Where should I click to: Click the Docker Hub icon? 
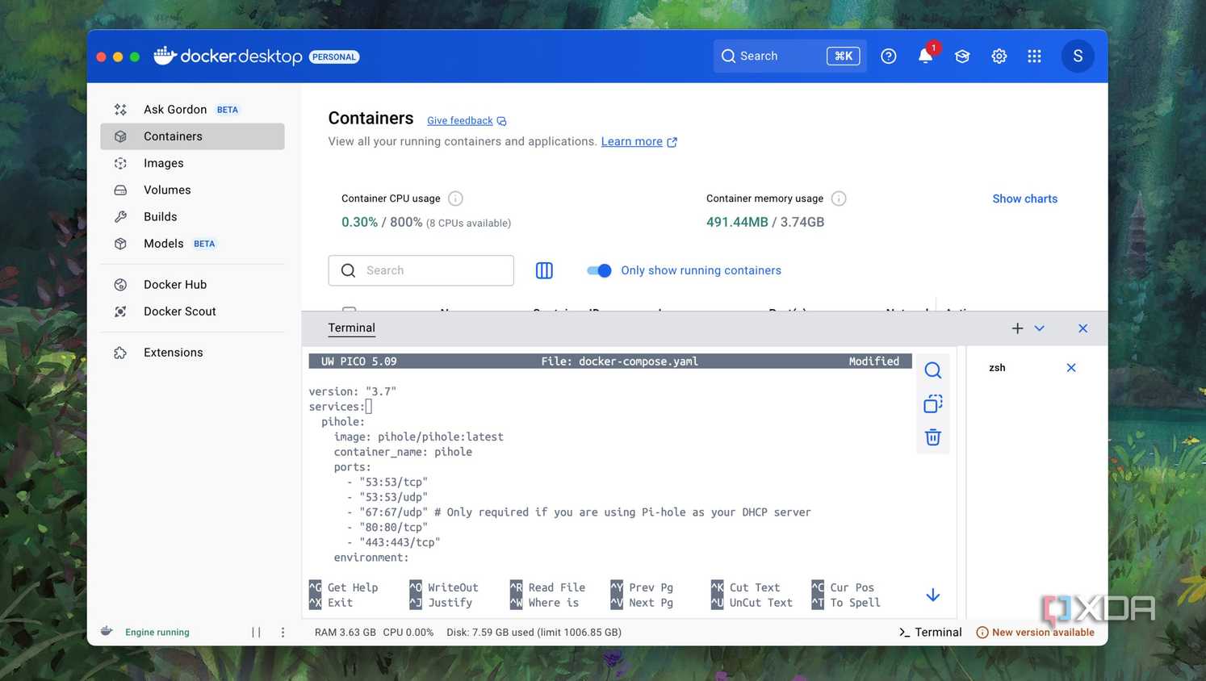pos(120,284)
